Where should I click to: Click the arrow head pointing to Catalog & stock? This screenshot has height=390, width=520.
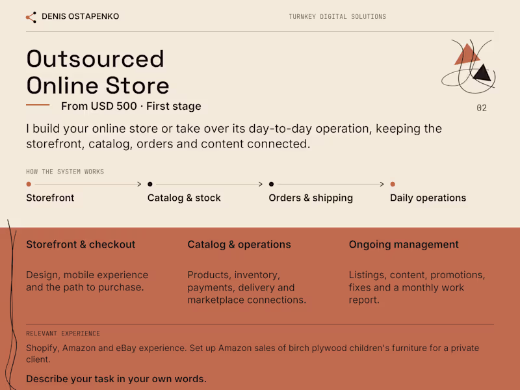coord(139,184)
